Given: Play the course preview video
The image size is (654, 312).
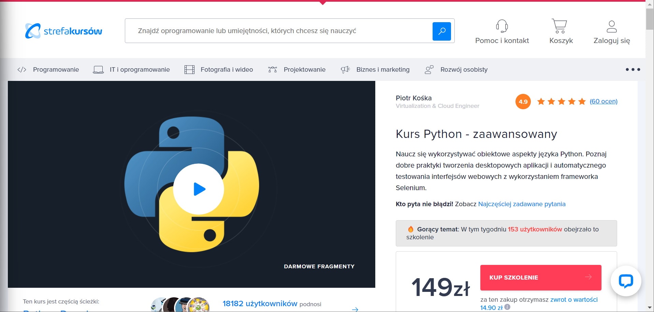Looking at the screenshot, I should (199, 189).
